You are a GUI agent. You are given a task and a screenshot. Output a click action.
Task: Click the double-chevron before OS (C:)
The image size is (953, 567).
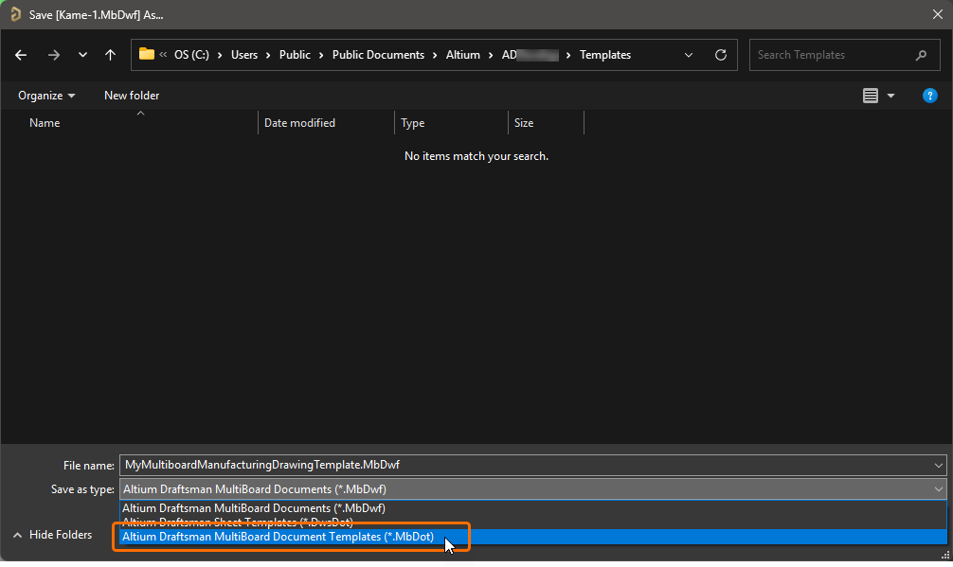coord(163,55)
